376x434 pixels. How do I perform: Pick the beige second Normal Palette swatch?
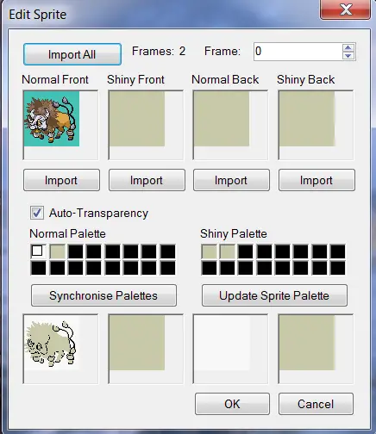[x=57, y=251]
